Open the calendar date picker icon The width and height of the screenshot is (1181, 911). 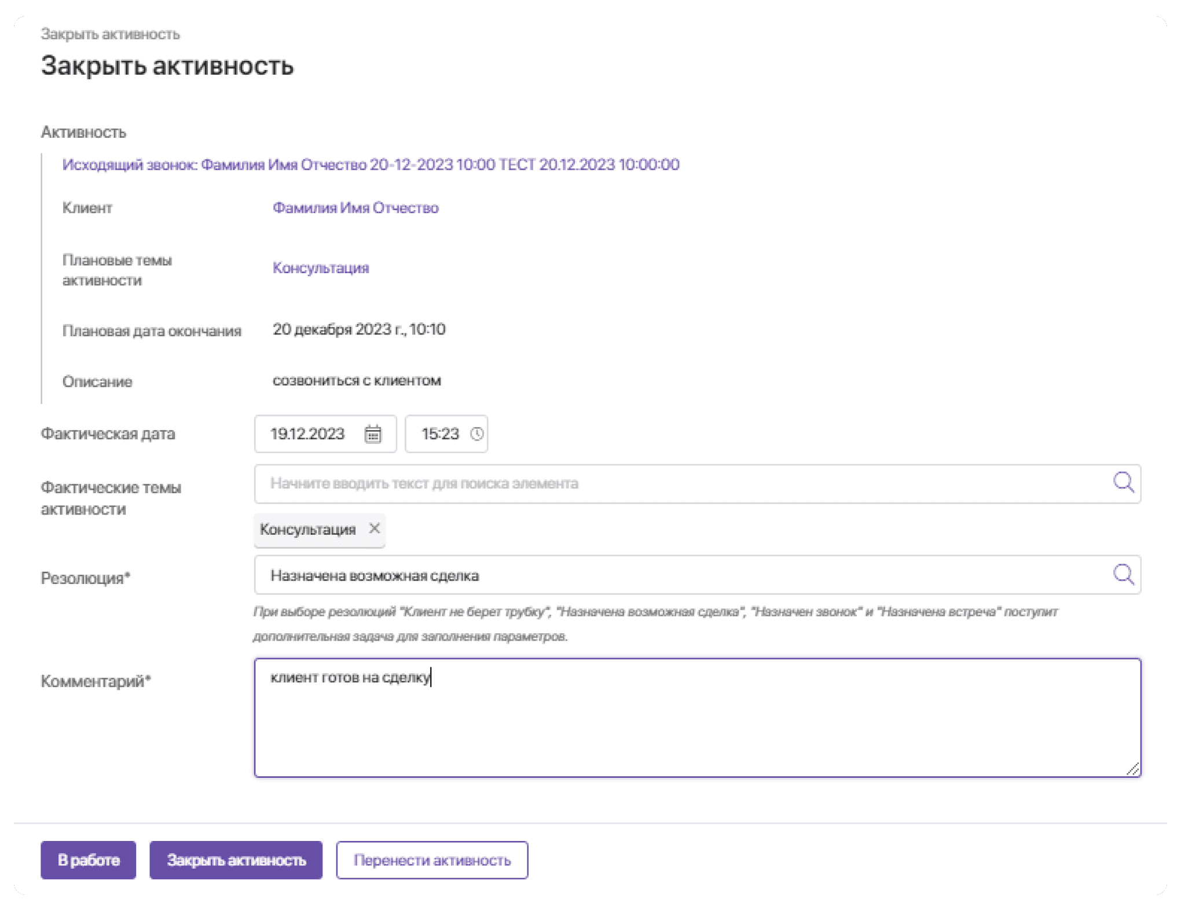pos(373,434)
